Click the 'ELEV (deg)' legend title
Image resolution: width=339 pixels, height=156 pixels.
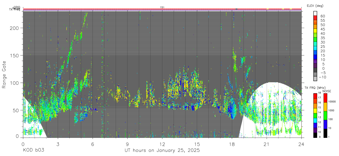315,6
